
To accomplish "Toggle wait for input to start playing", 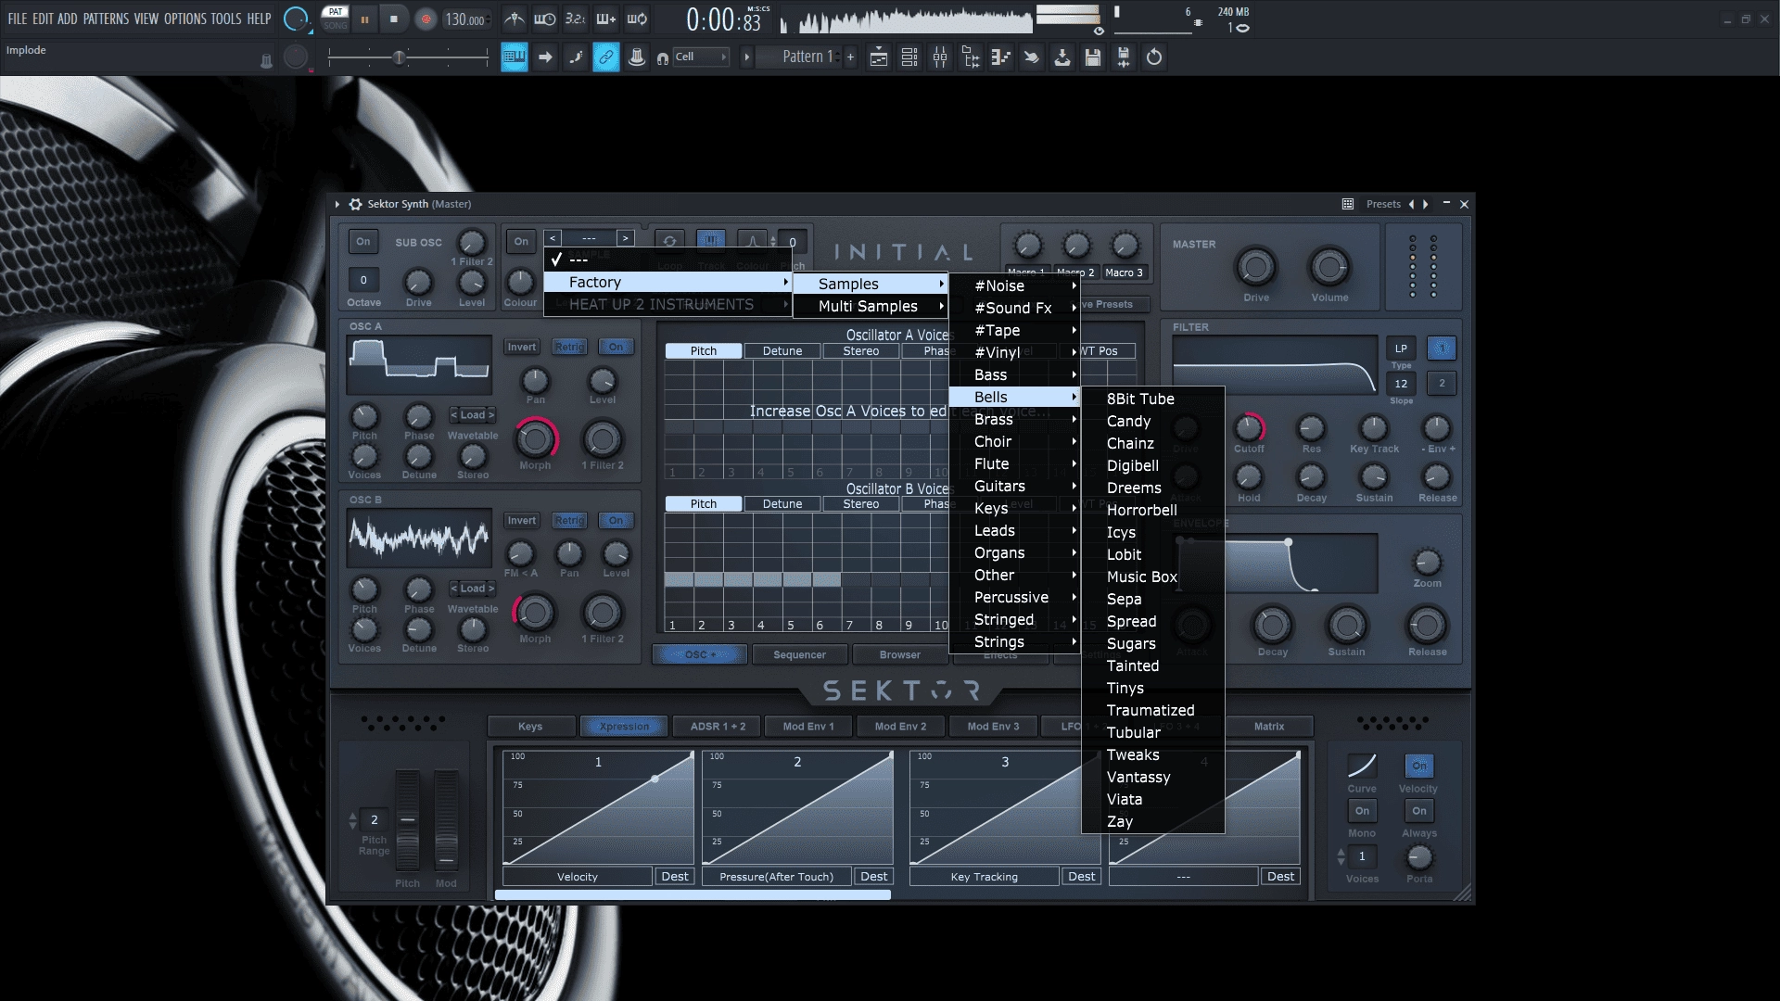I will tap(545, 19).
